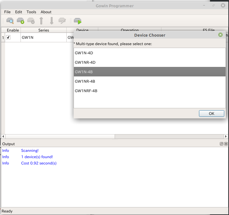Click the 'Scanning!' output message
Image resolution: width=229 pixels, height=215 pixels.
pyautogui.click(x=30, y=151)
